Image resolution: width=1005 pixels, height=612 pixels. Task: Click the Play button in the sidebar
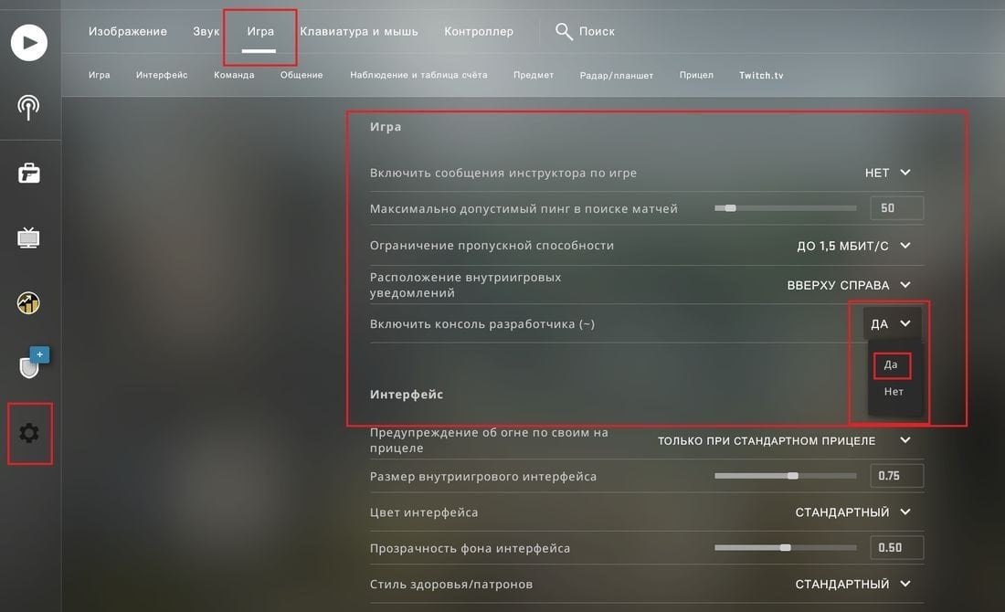(29, 42)
